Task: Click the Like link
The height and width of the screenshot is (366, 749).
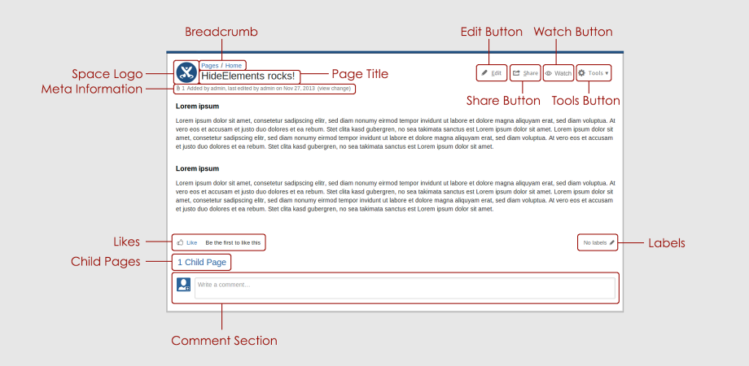Action: (x=191, y=242)
